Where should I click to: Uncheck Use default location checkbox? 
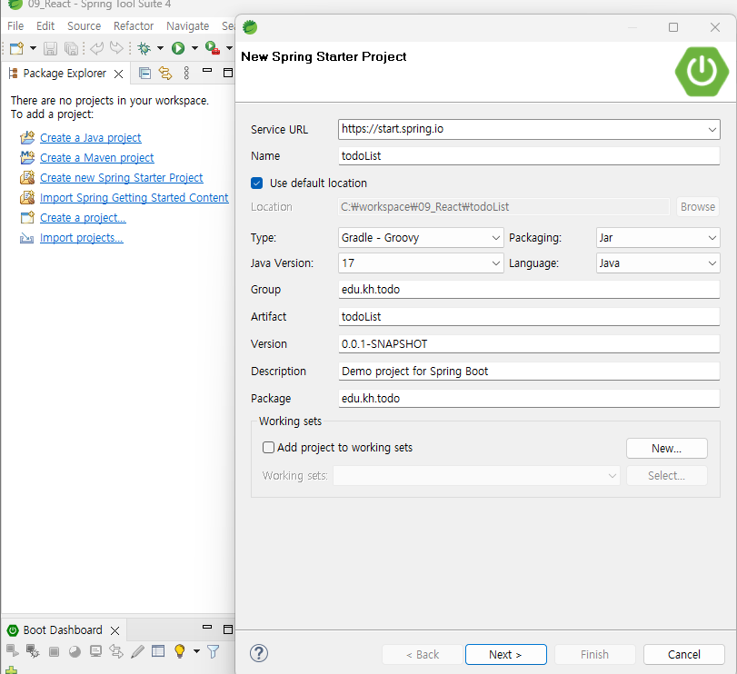pos(256,183)
